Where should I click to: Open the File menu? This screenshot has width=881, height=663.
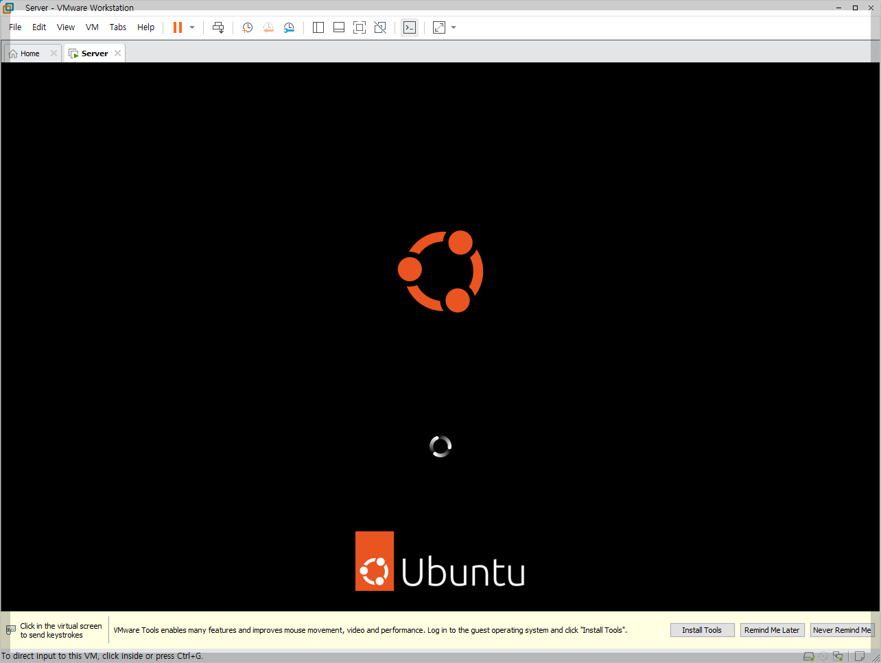pos(15,27)
